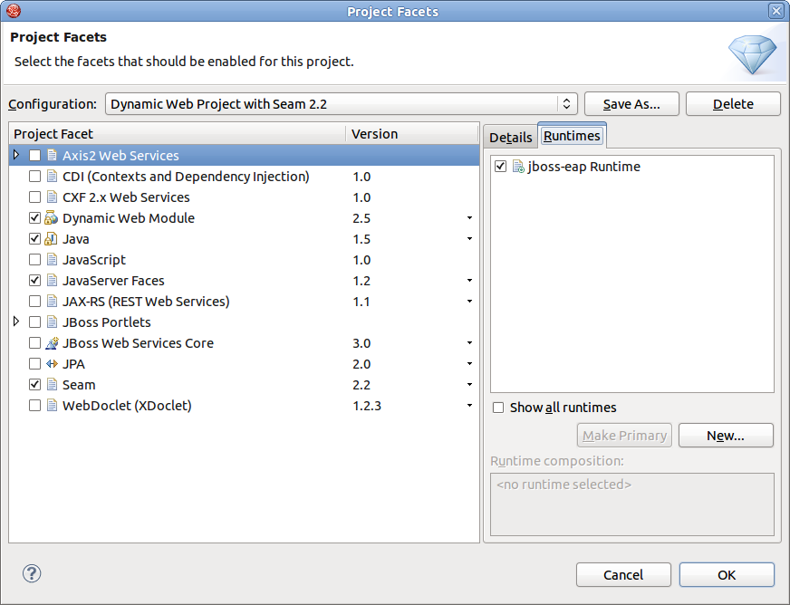Switch to the Details tab
Screen dimensions: 790x605
pos(510,137)
